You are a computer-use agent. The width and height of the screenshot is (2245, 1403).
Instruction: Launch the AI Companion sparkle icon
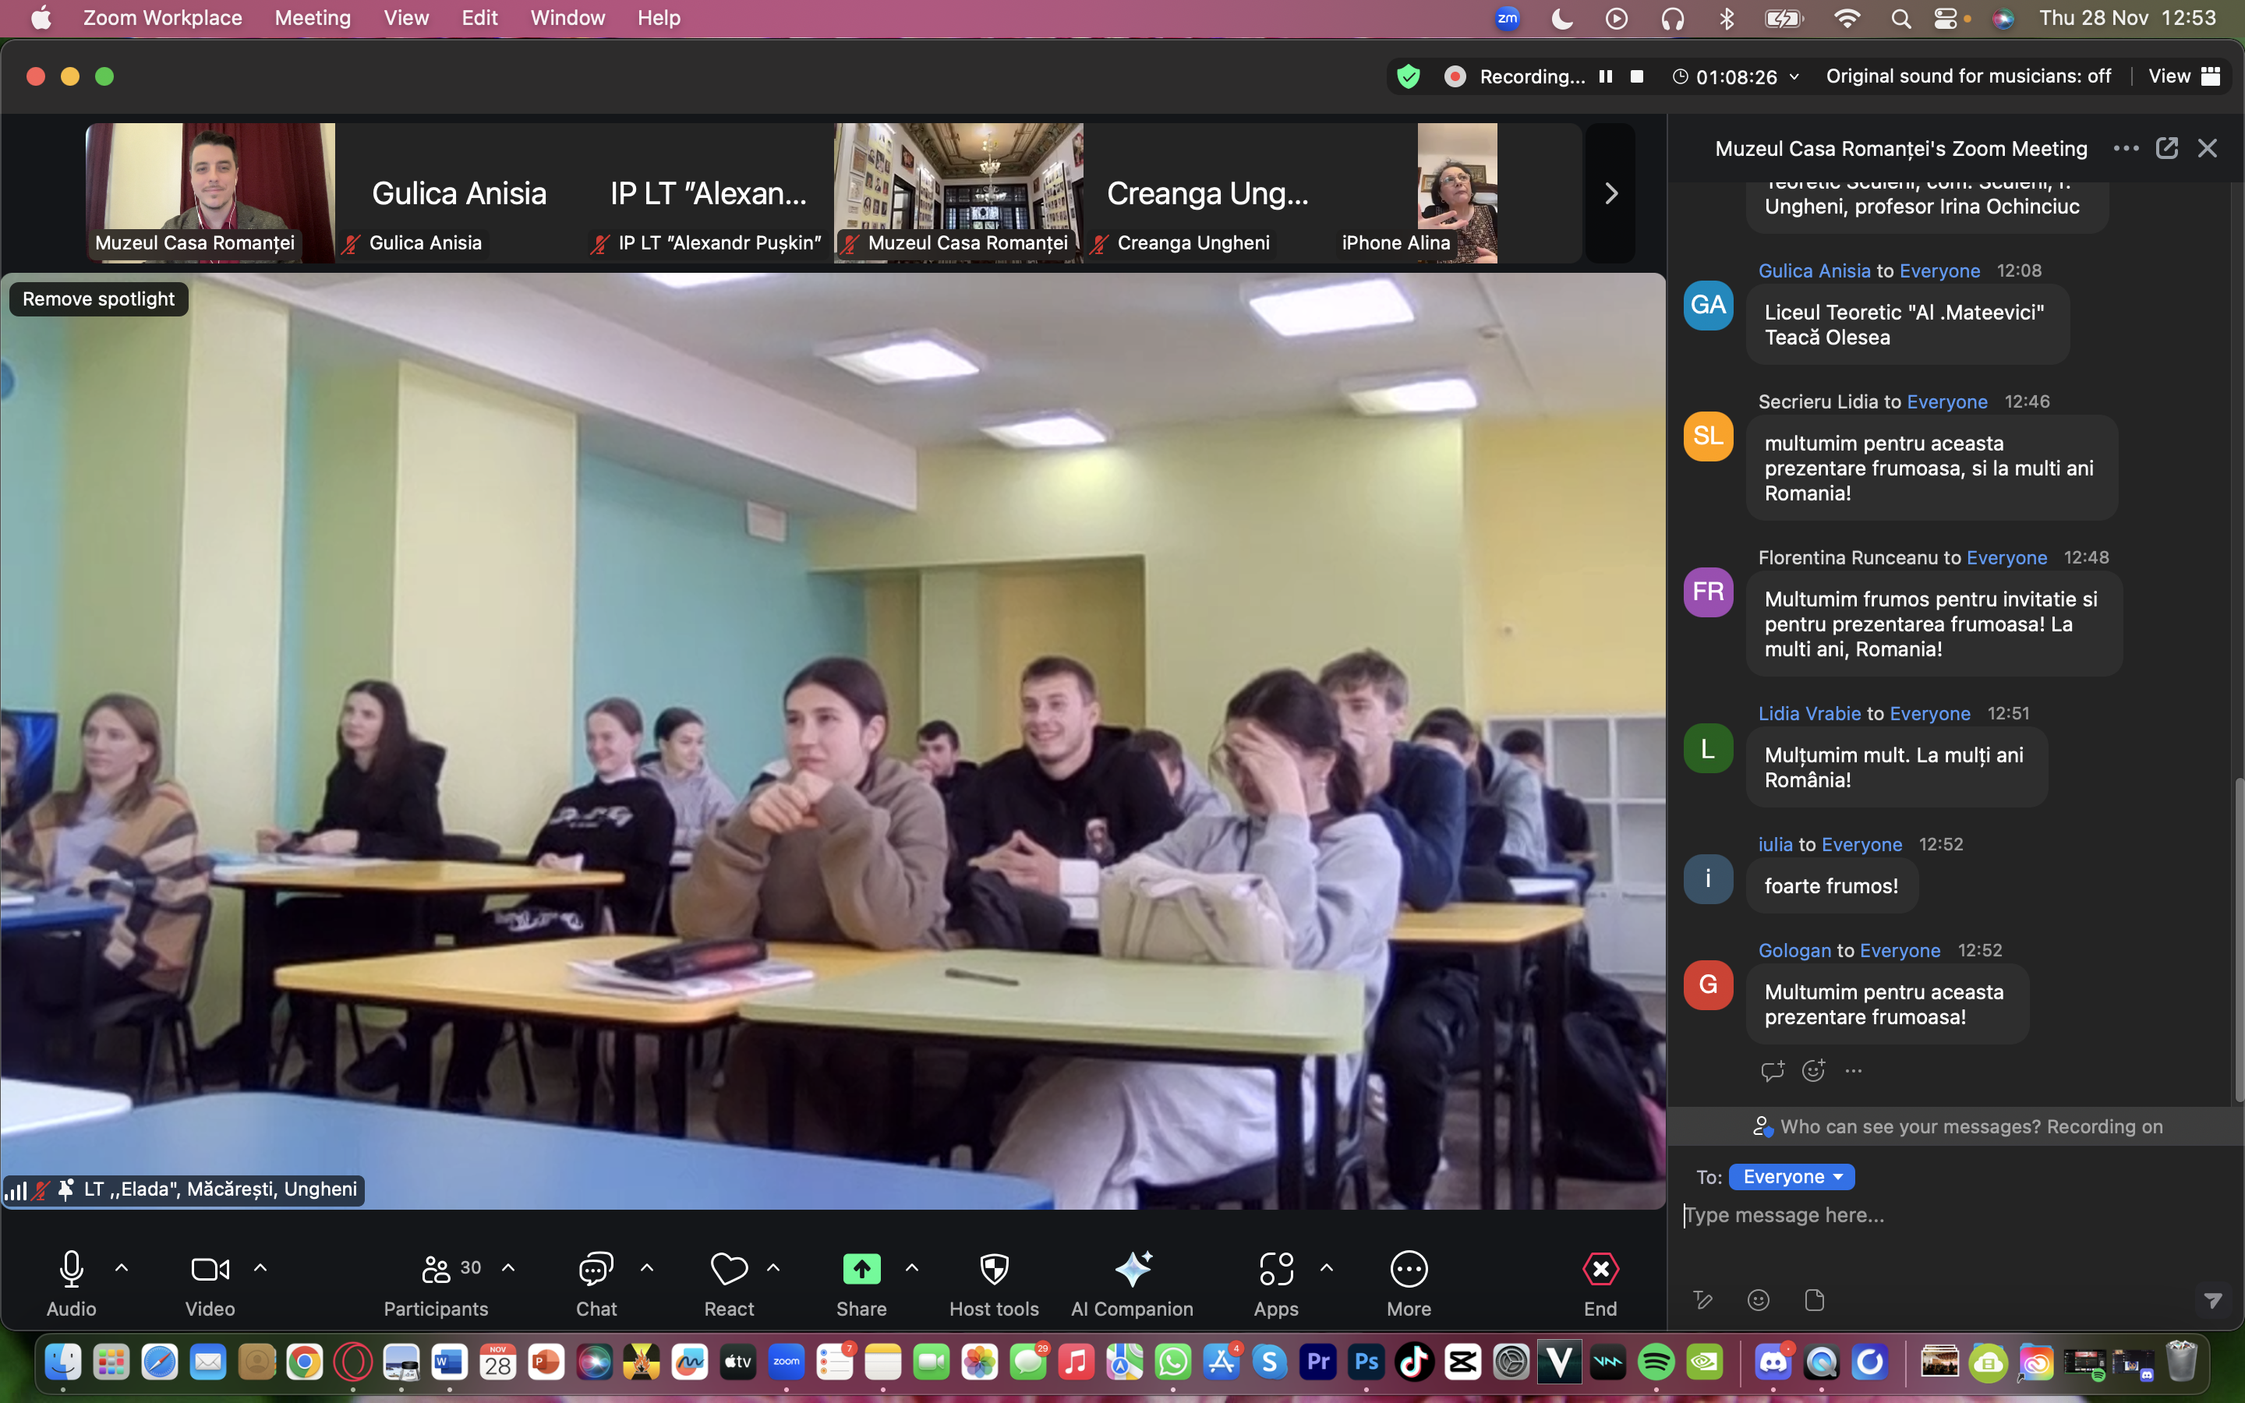(1132, 1268)
